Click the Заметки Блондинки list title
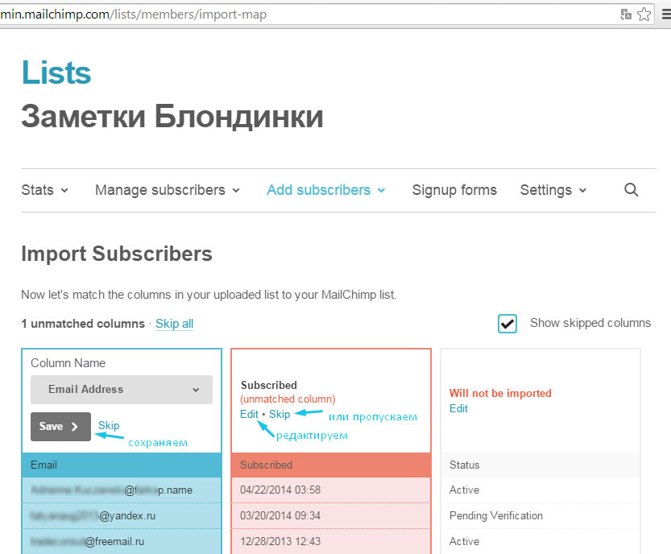 pyautogui.click(x=172, y=117)
